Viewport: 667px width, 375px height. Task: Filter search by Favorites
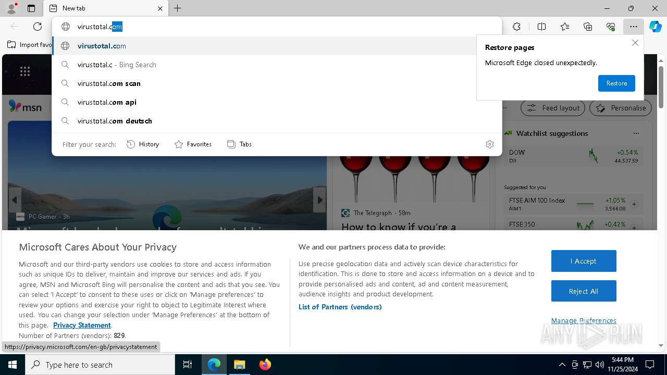click(x=193, y=144)
